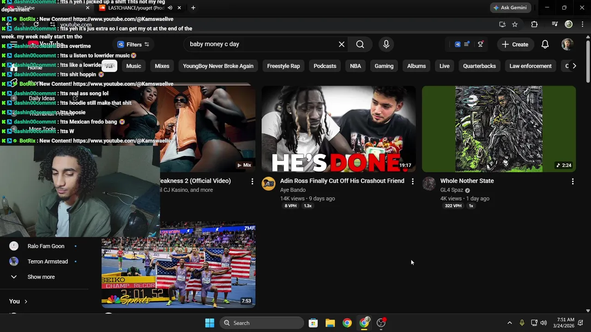Click the '1.3x' badge
The width and height of the screenshot is (591, 332).
308,206
